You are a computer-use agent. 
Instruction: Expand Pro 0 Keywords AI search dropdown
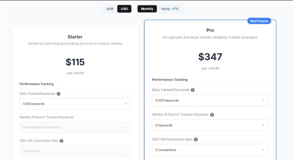(210, 125)
